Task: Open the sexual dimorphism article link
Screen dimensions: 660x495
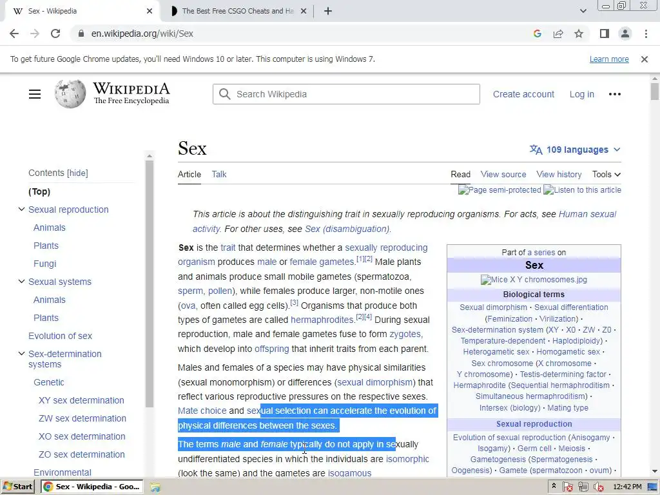Action: point(374,382)
